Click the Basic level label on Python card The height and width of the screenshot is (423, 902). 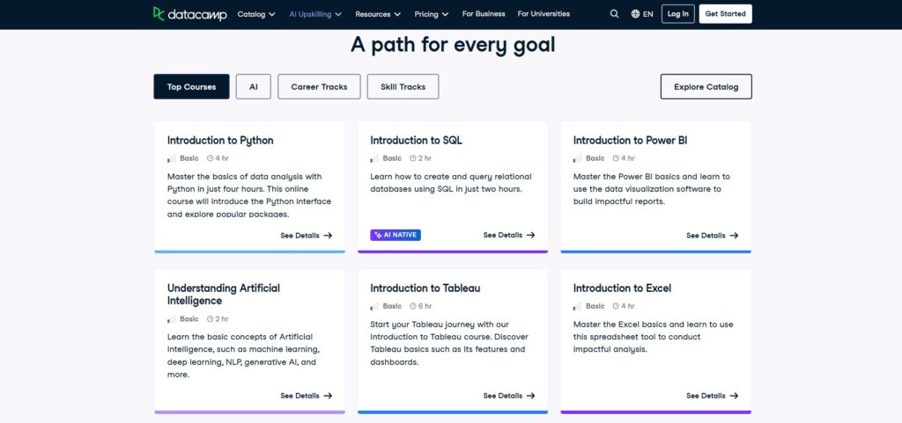[x=189, y=158]
